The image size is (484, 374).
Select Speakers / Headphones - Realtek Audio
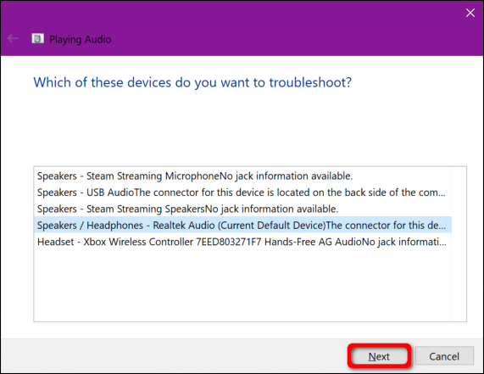click(x=242, y=226)
